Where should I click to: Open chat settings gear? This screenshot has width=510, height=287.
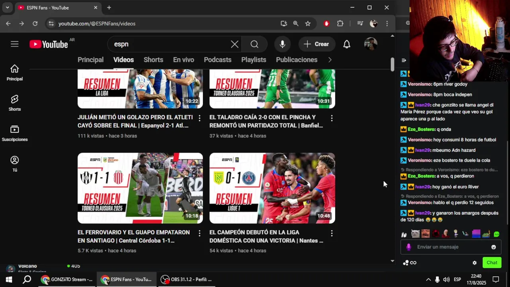[475, 263]
